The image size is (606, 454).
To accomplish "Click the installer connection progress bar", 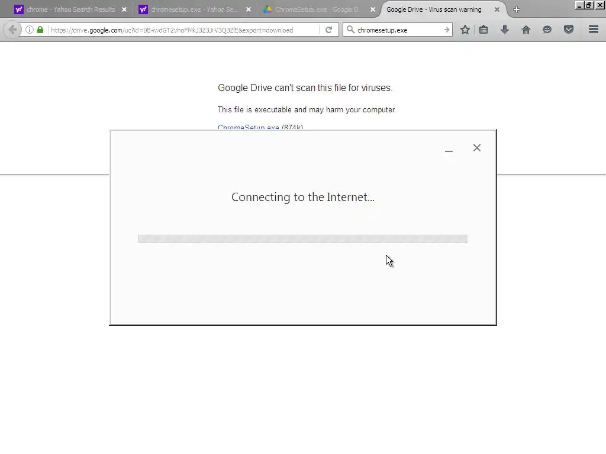I will click(302, 239).
